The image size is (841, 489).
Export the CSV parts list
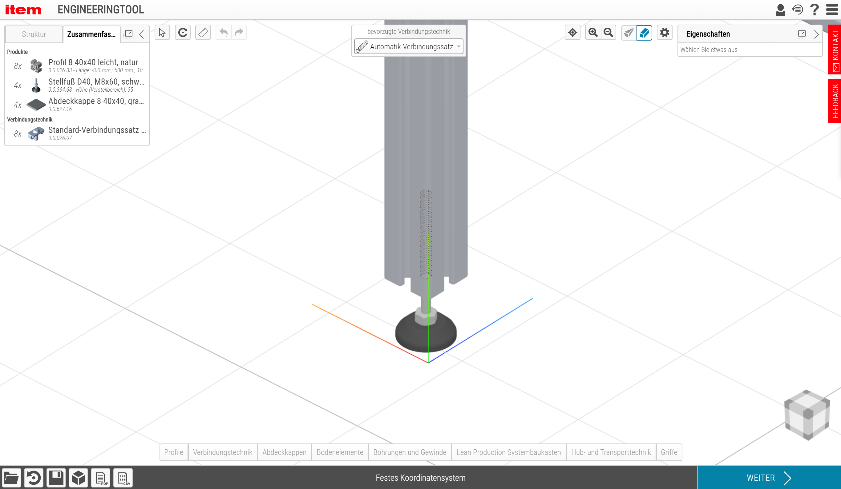click(x=123, y=478)
